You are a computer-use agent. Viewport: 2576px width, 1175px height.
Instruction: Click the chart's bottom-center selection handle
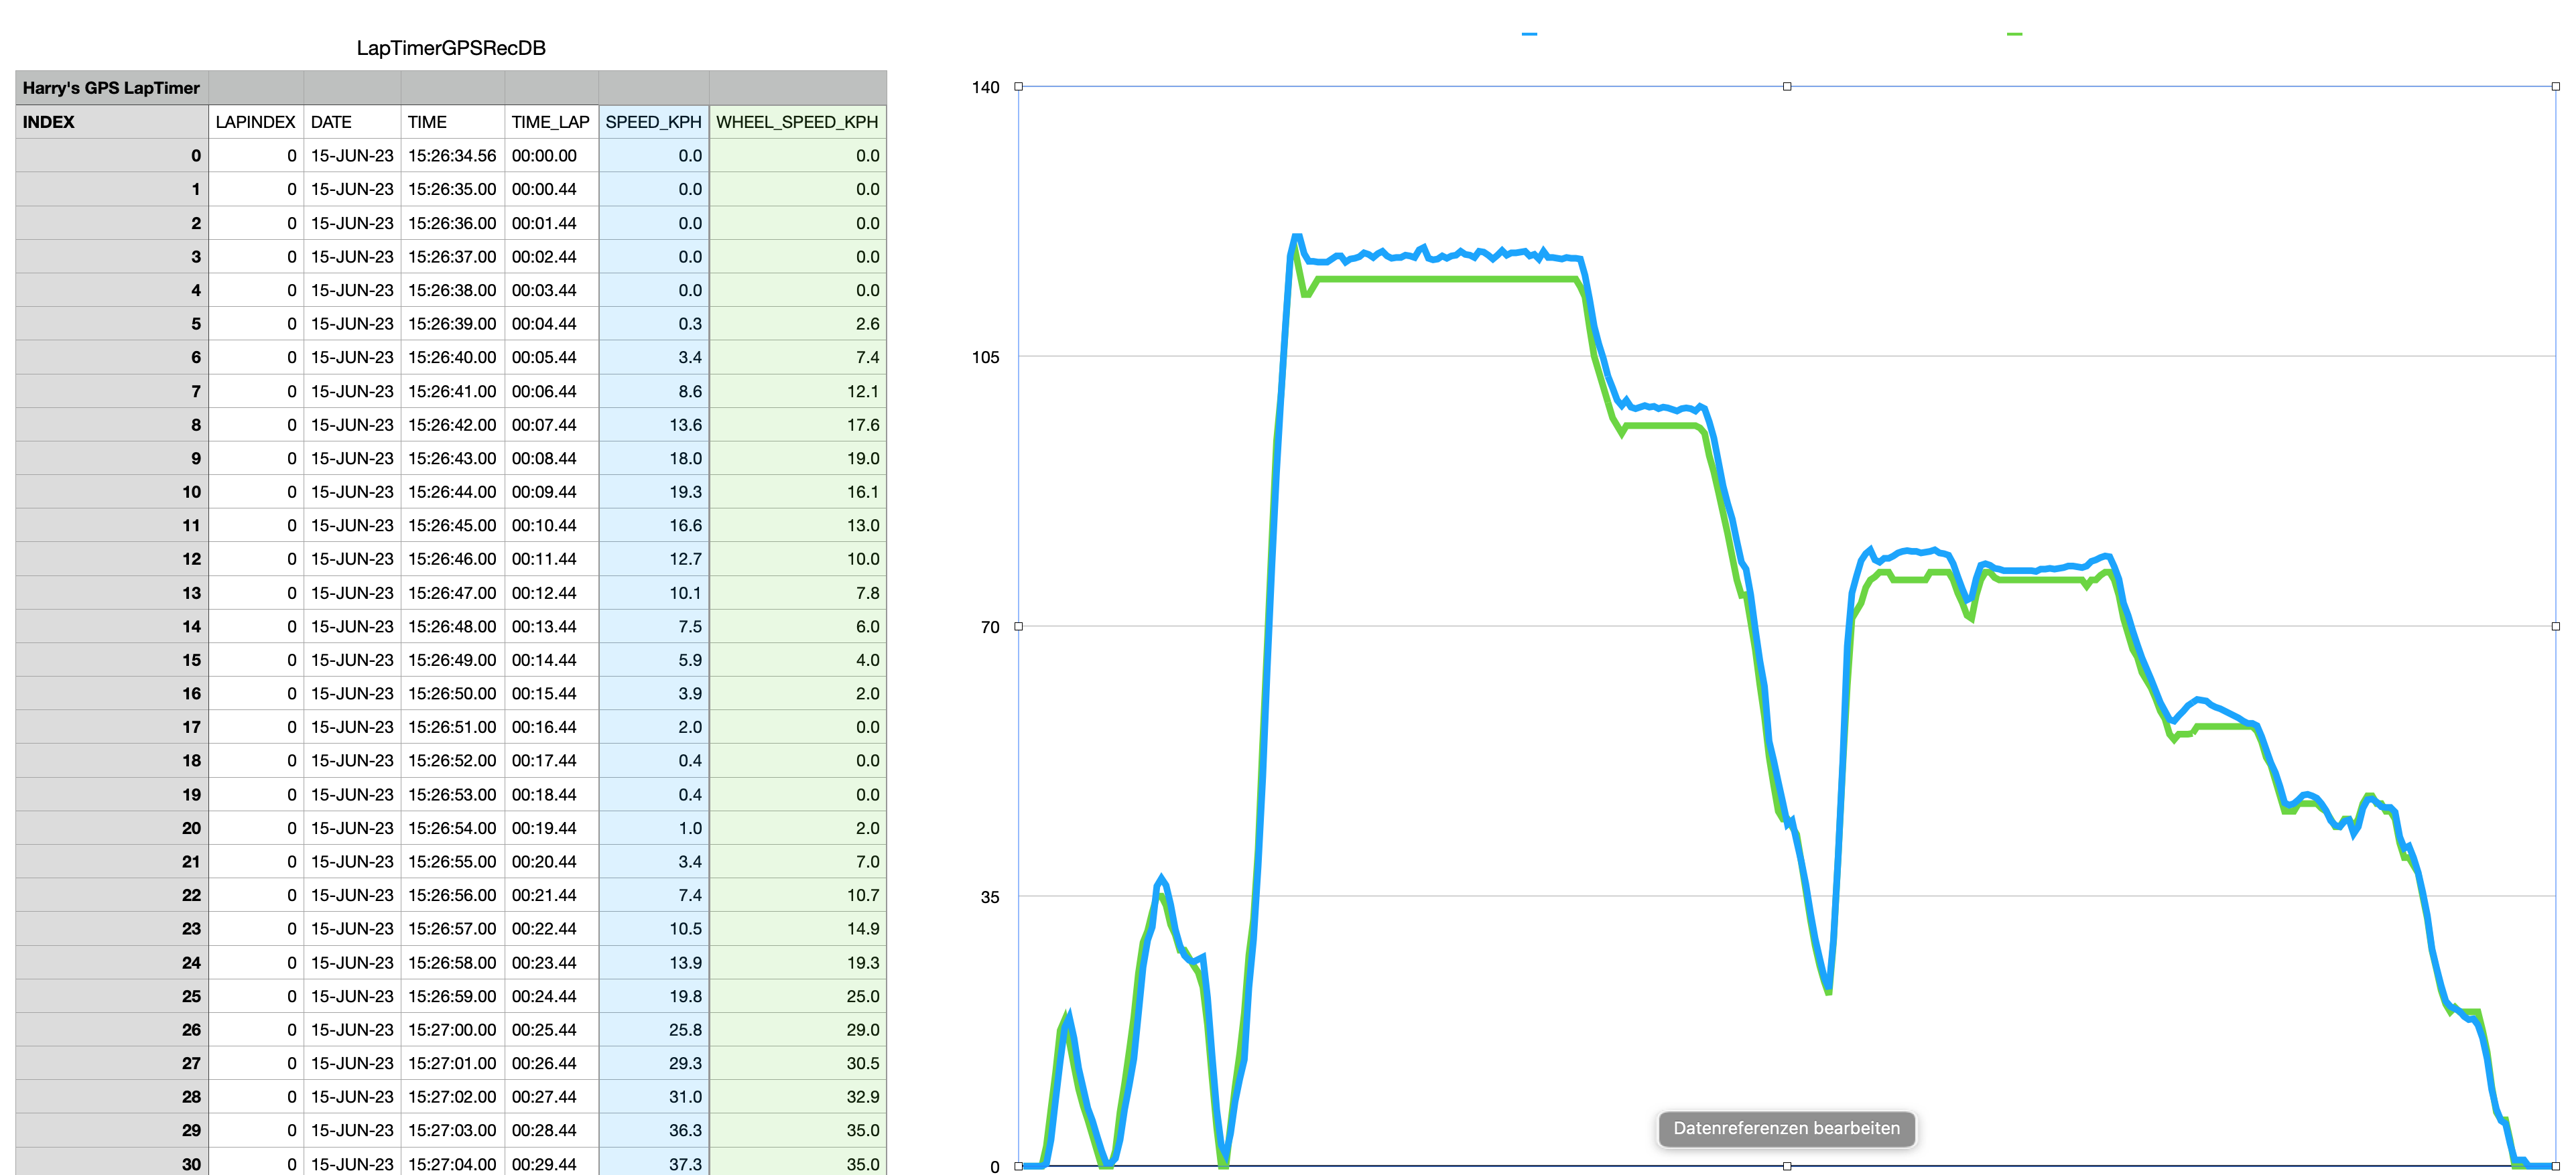point(1787,1166)
